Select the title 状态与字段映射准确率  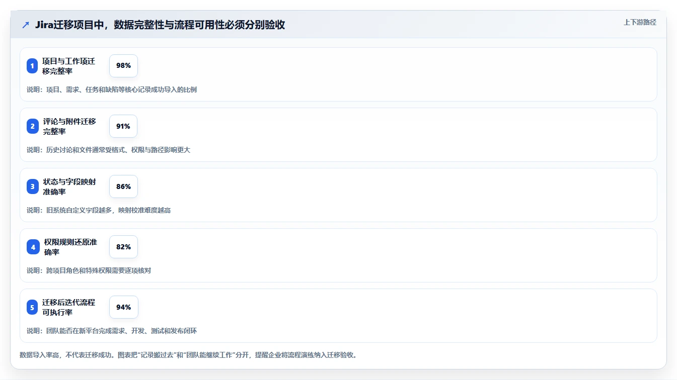[x=69, y=186]
